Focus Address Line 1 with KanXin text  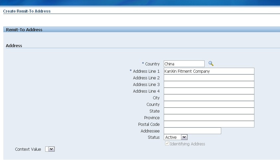click(x=209, y=71)
